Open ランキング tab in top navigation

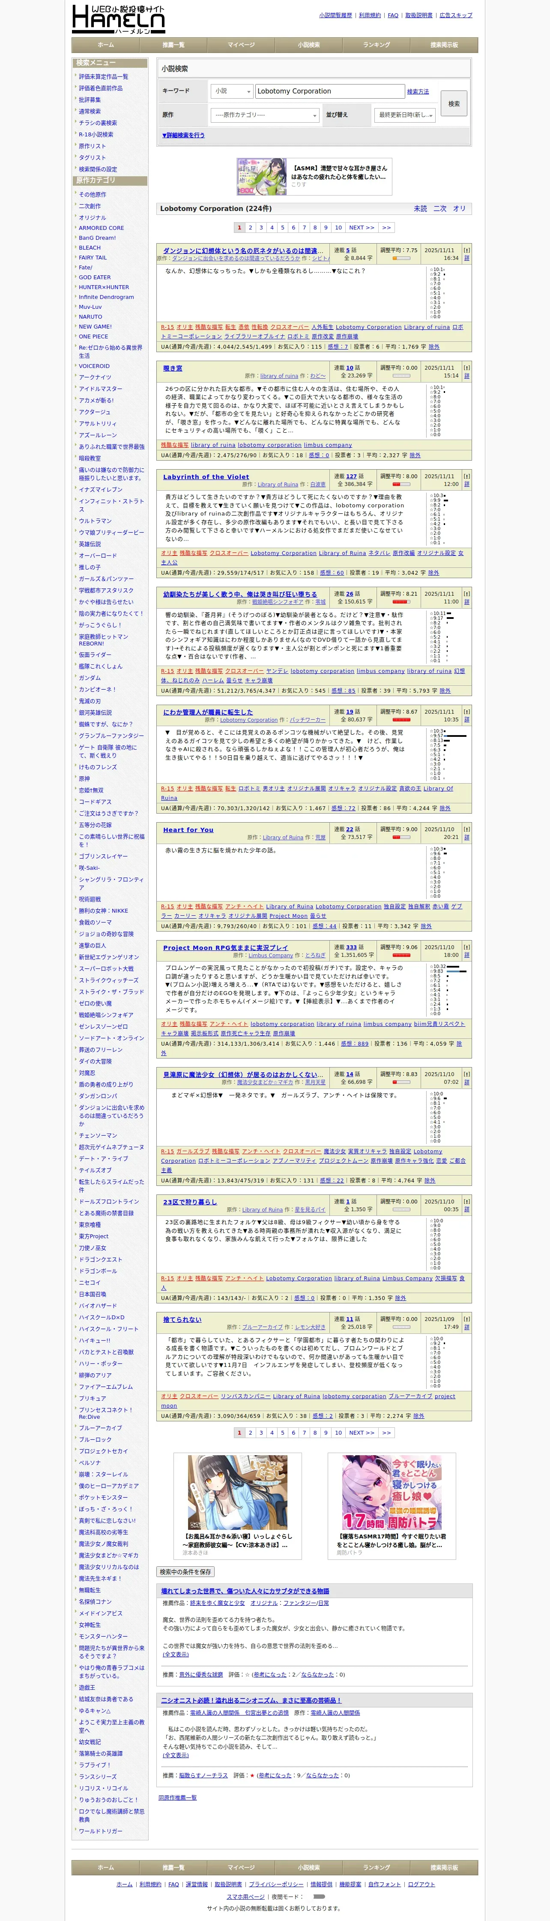coord(377,45)
